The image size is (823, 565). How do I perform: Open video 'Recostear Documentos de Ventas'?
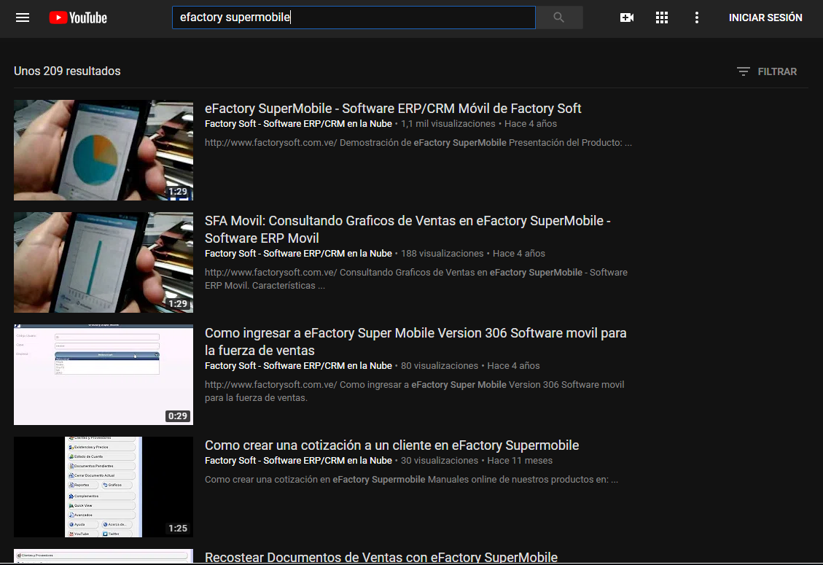tap(381, 557)
